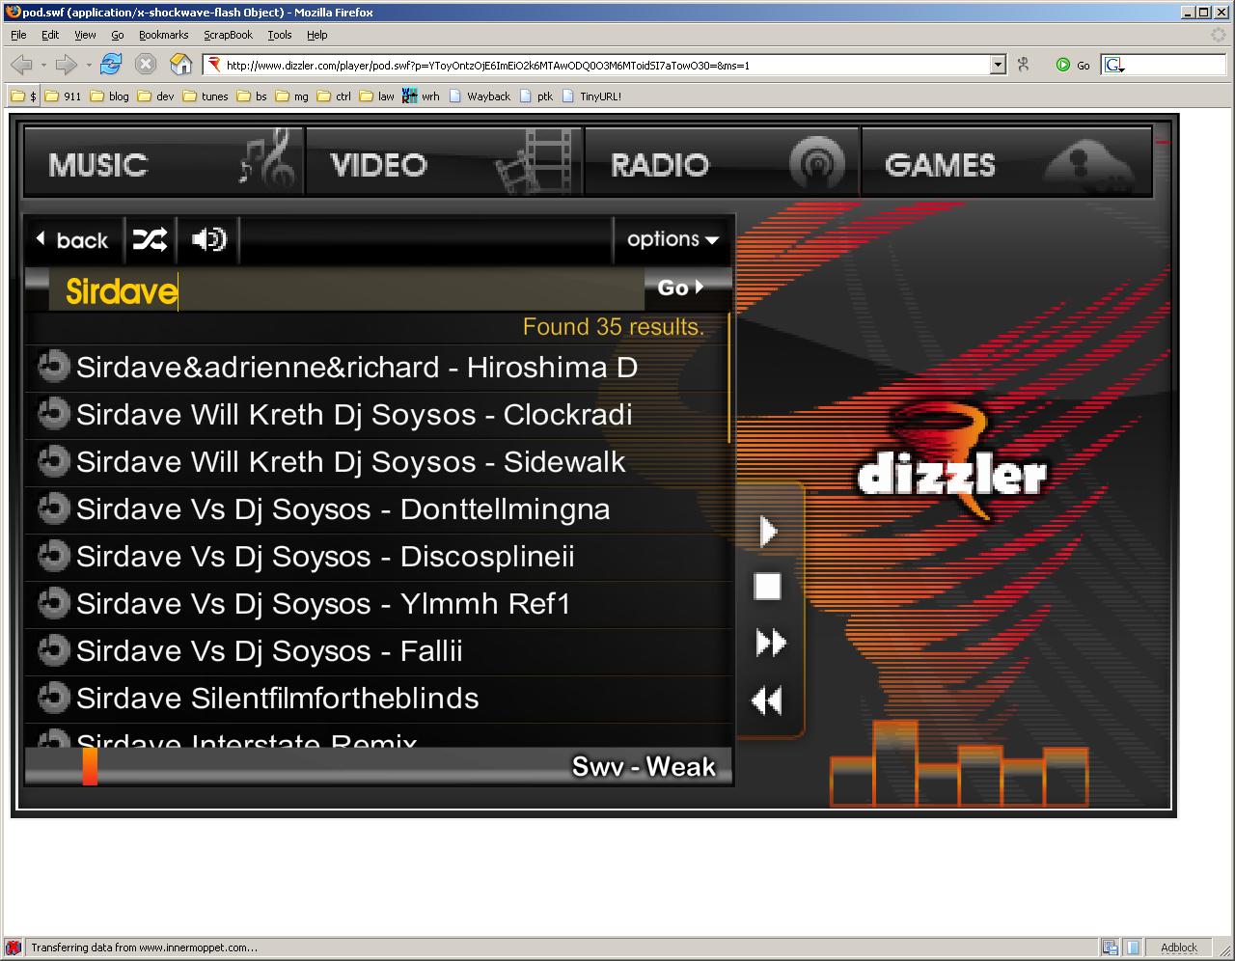Click the browser stop-loading icon
This screenshot has width=1235, height=961.
coord(146,65)
